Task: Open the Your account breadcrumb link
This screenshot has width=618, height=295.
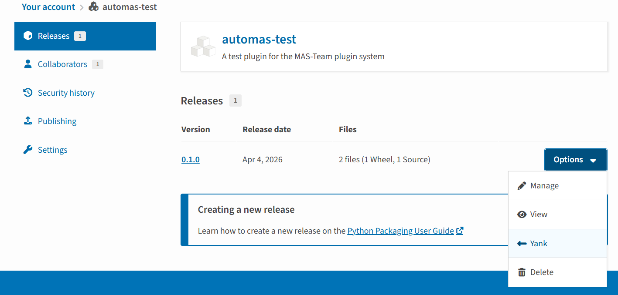Action: click(48, 7)
